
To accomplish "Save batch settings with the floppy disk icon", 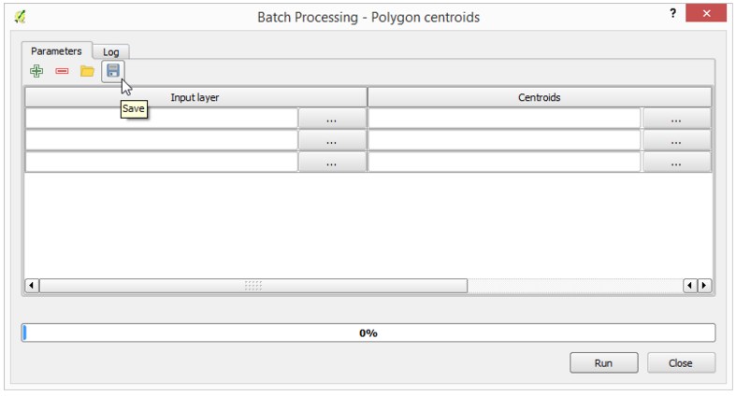I will click(x=112, y=71).
